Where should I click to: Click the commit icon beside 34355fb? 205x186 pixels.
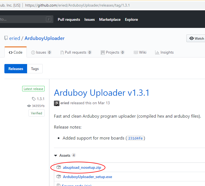(x=29, y=106)
